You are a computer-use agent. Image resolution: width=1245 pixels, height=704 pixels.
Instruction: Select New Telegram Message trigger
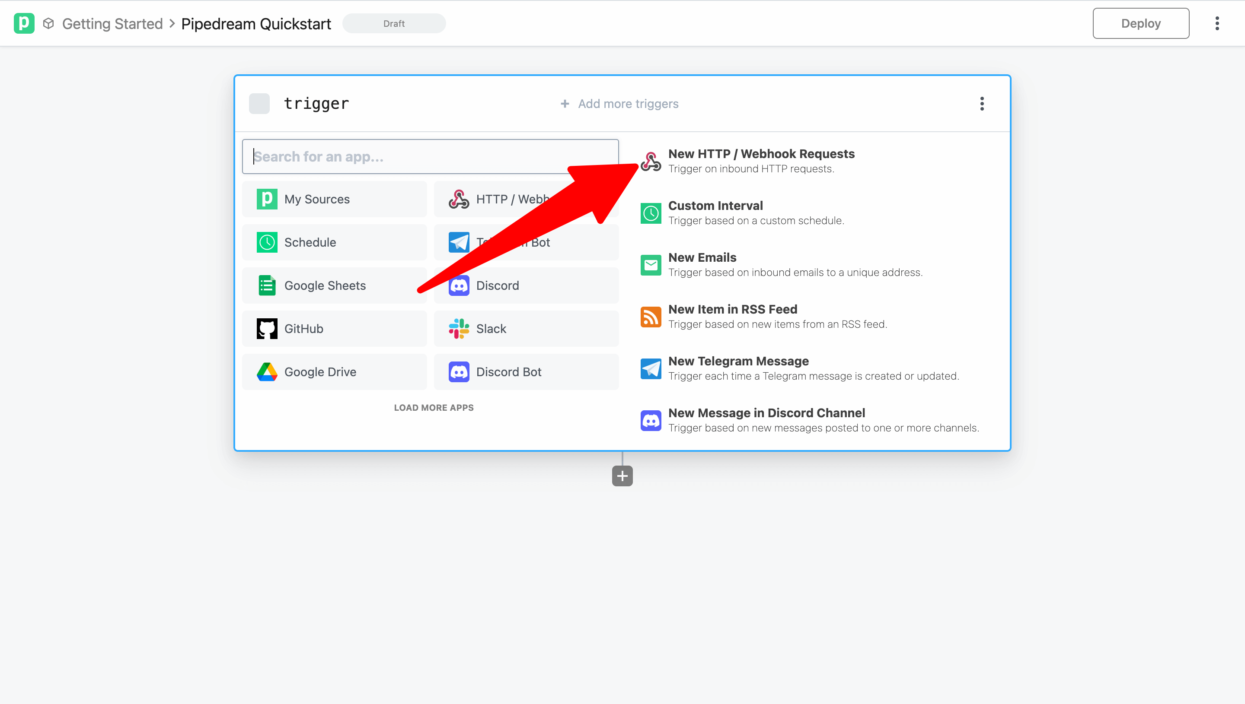pyautogui.click(x=738, y=361)
